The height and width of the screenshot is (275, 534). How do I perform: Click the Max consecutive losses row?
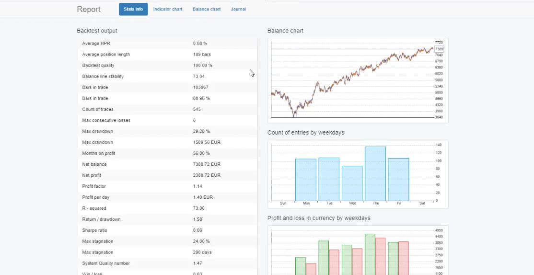pyautogui.click(x=167, y=120)
